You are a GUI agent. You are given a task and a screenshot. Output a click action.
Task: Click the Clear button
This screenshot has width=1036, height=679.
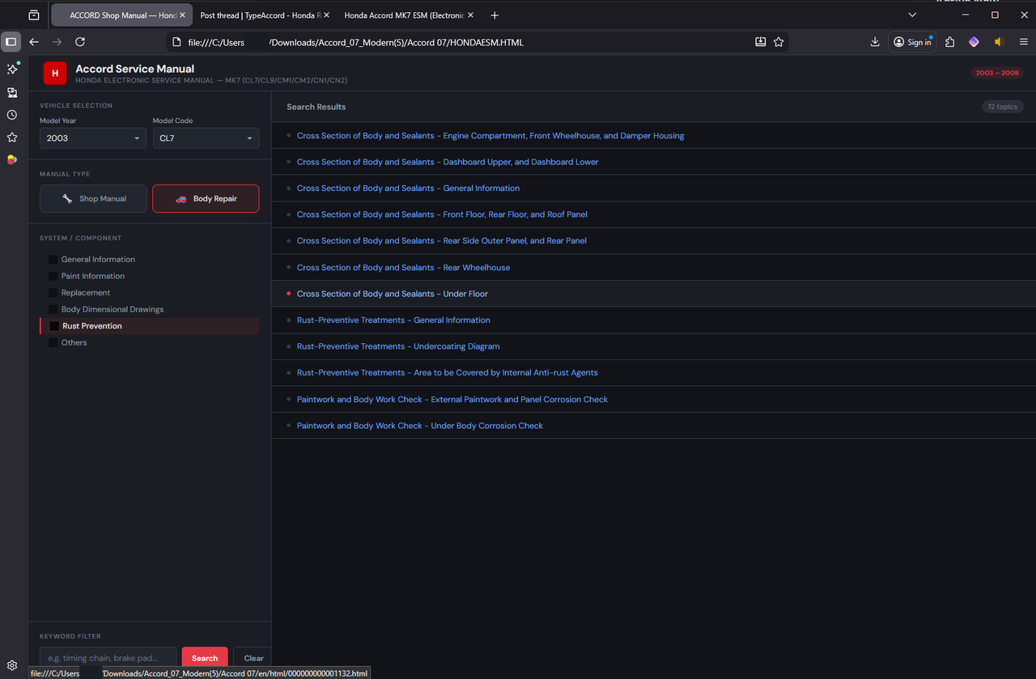click(253, 658)
